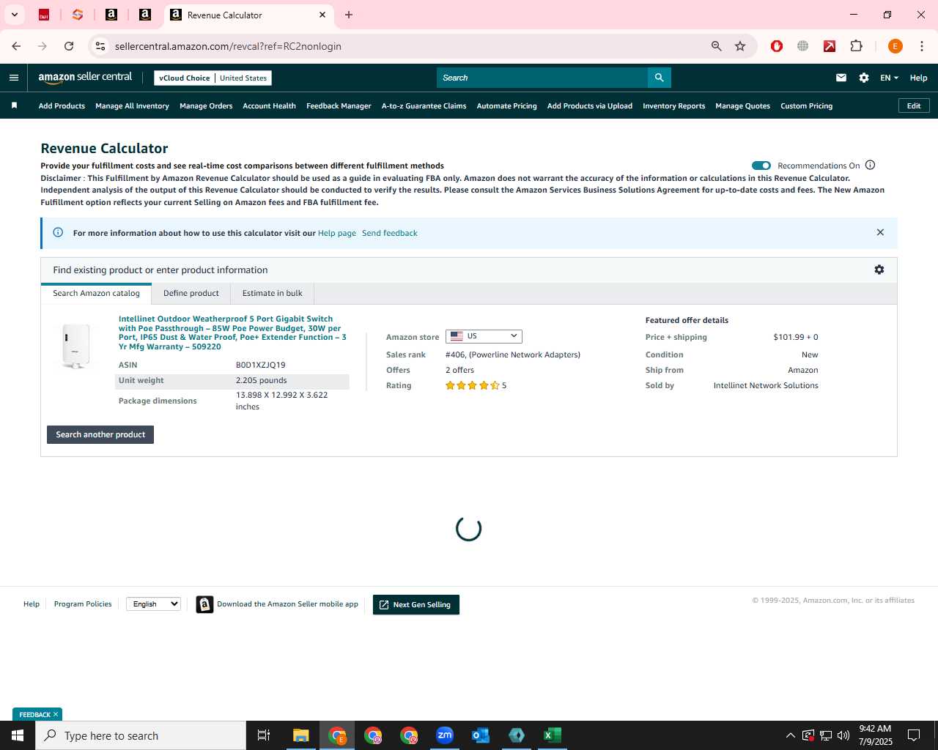Close the information banner
The height and width of the screenshot is (750, 938).
tap(880, 232)
